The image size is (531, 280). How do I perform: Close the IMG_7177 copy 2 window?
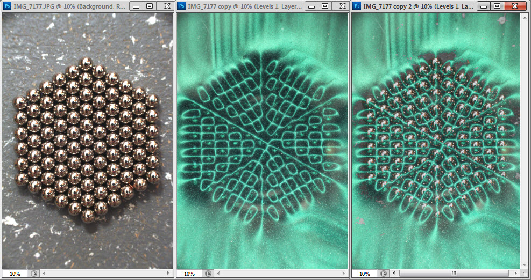(x=515, y=6)
